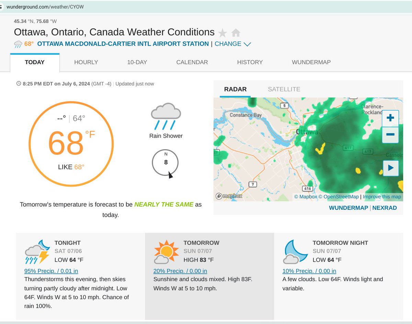Click the large 68 °F temperature reading
The image size is (412, 324).
point(66,143)
